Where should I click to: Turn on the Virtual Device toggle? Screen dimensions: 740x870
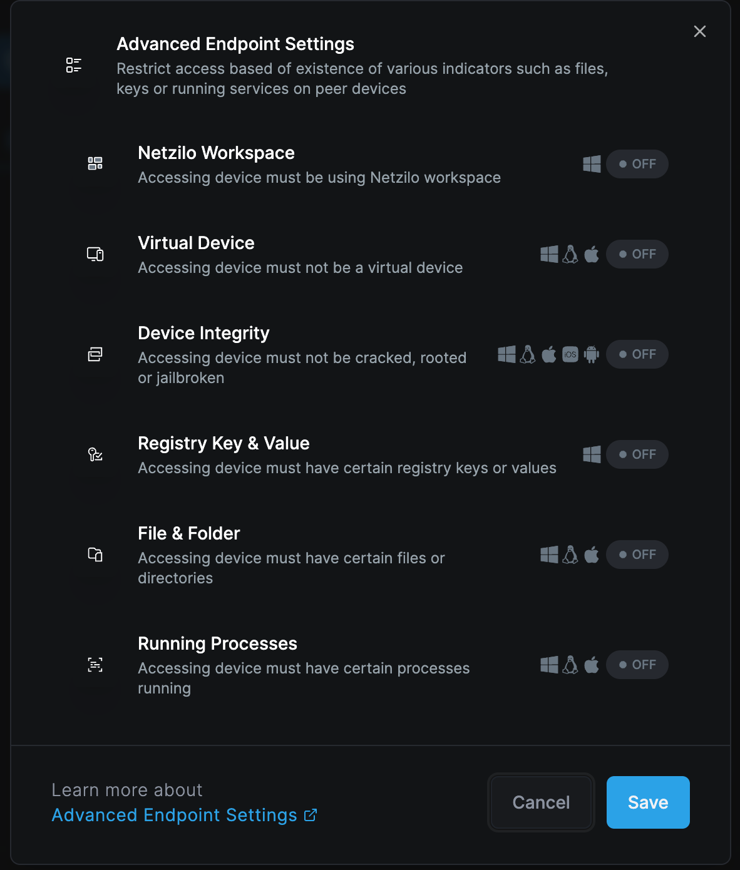pos(637,254)
